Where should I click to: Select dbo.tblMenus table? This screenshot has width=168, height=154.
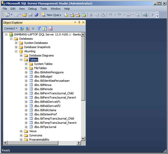tap(43, 85)
